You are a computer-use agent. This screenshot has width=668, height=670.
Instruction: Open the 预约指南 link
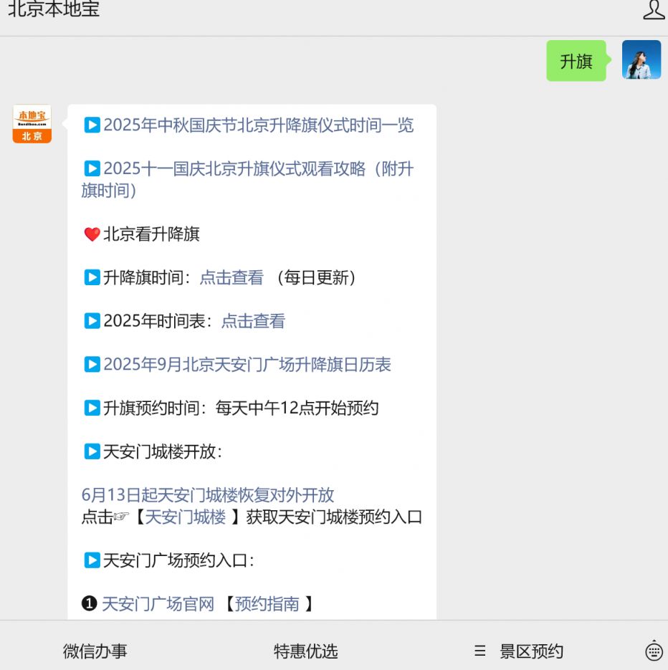[x=267, y=604]
